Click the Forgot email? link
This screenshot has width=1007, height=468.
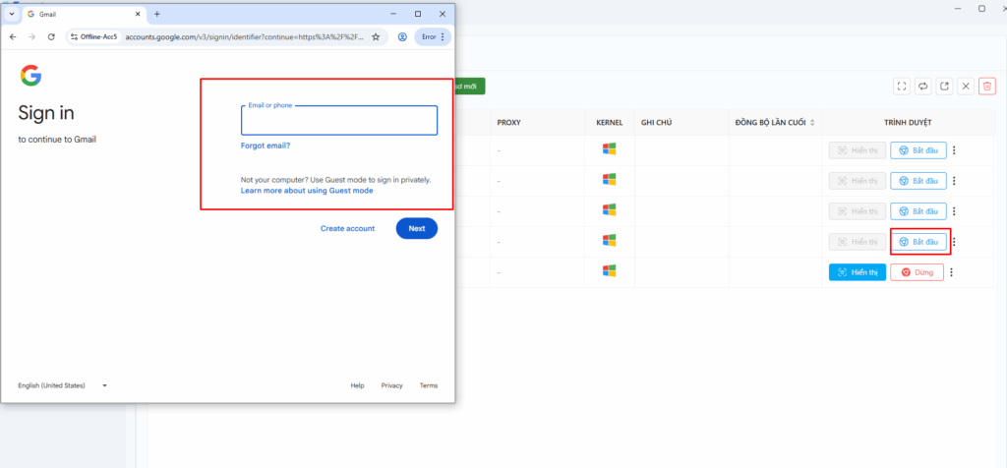pyautogui.click(x=266, y=146)
